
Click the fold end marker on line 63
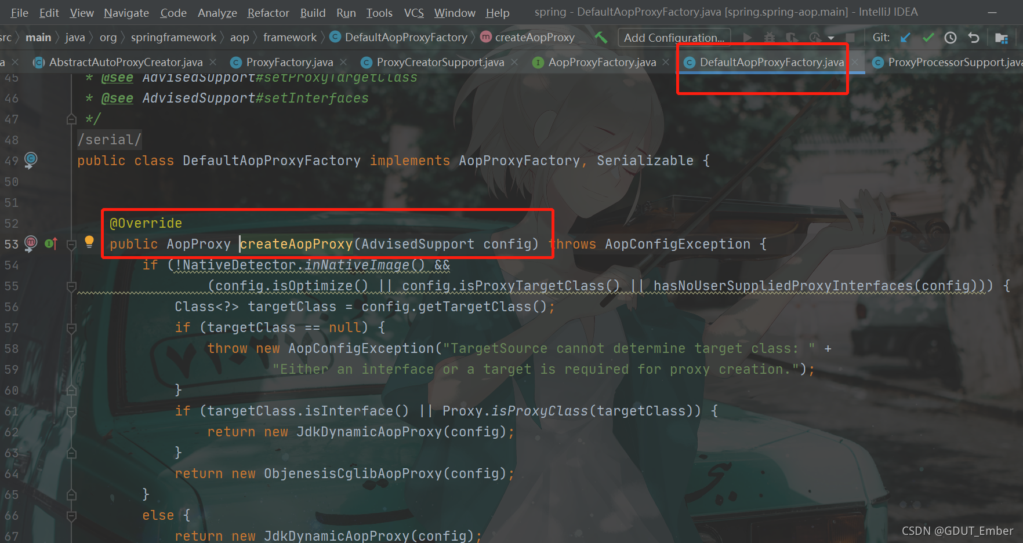coord(71,453)
